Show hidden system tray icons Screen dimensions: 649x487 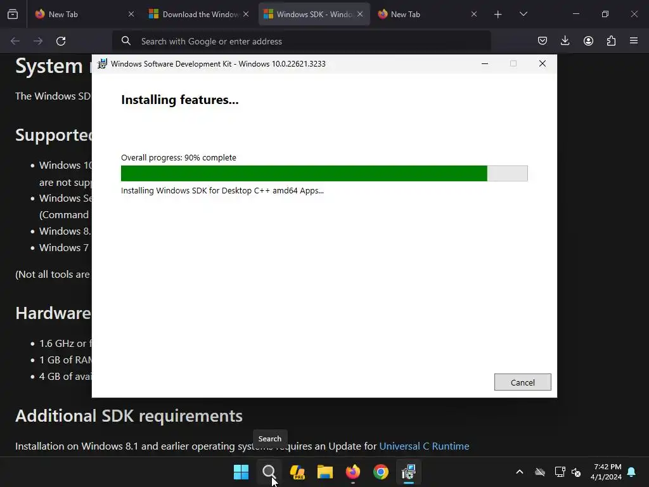(x=520, y=472)
